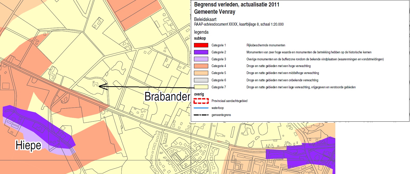Screen dimensions: 410x174
Task: Click the 'Gemeente Venray' heading
Action: [214, 12]
